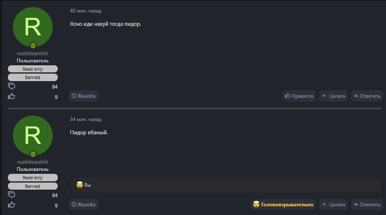Click the likes thumbs-up icon in first post

[12, 96]
